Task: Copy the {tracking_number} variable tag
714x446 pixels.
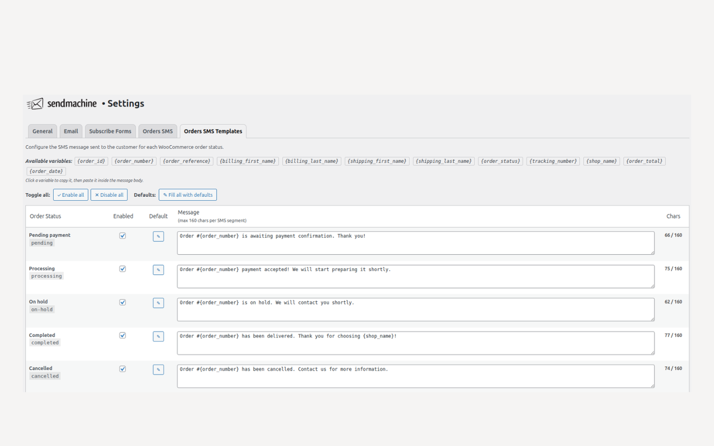Action: coord(553,161)
